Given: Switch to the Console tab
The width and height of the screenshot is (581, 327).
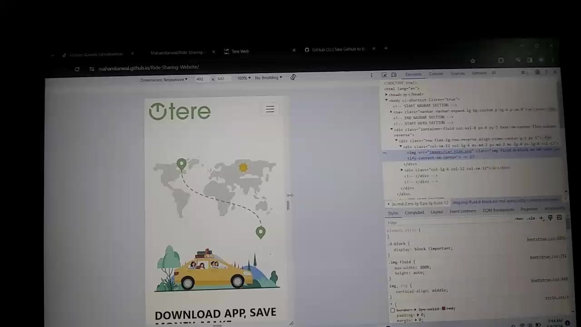Looking at the screenshot, I should (436, 74).
